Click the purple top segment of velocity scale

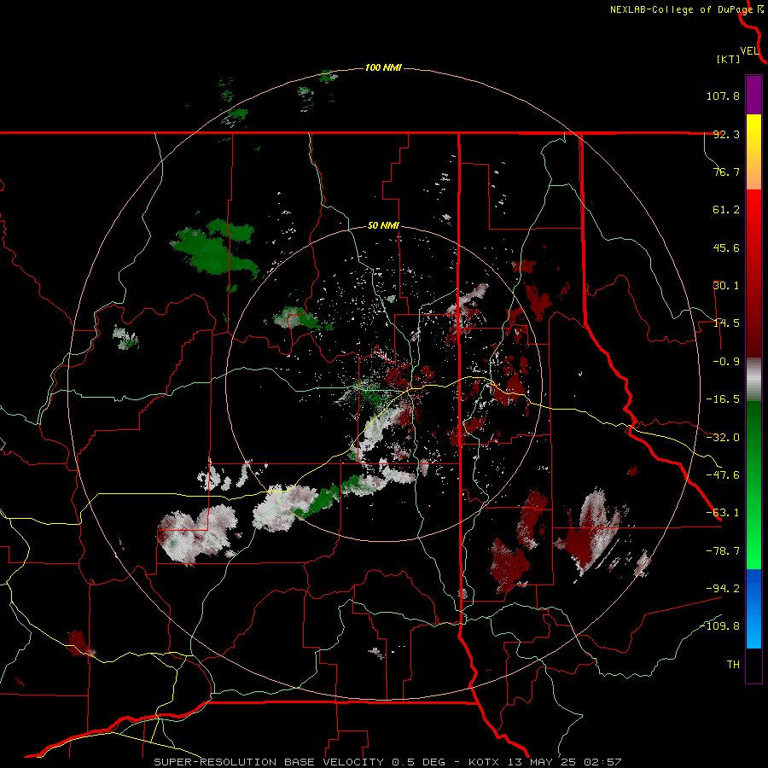coord(753,95)
